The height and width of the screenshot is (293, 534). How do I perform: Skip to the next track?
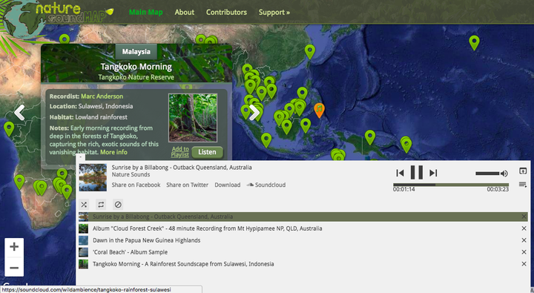[433, 173]
